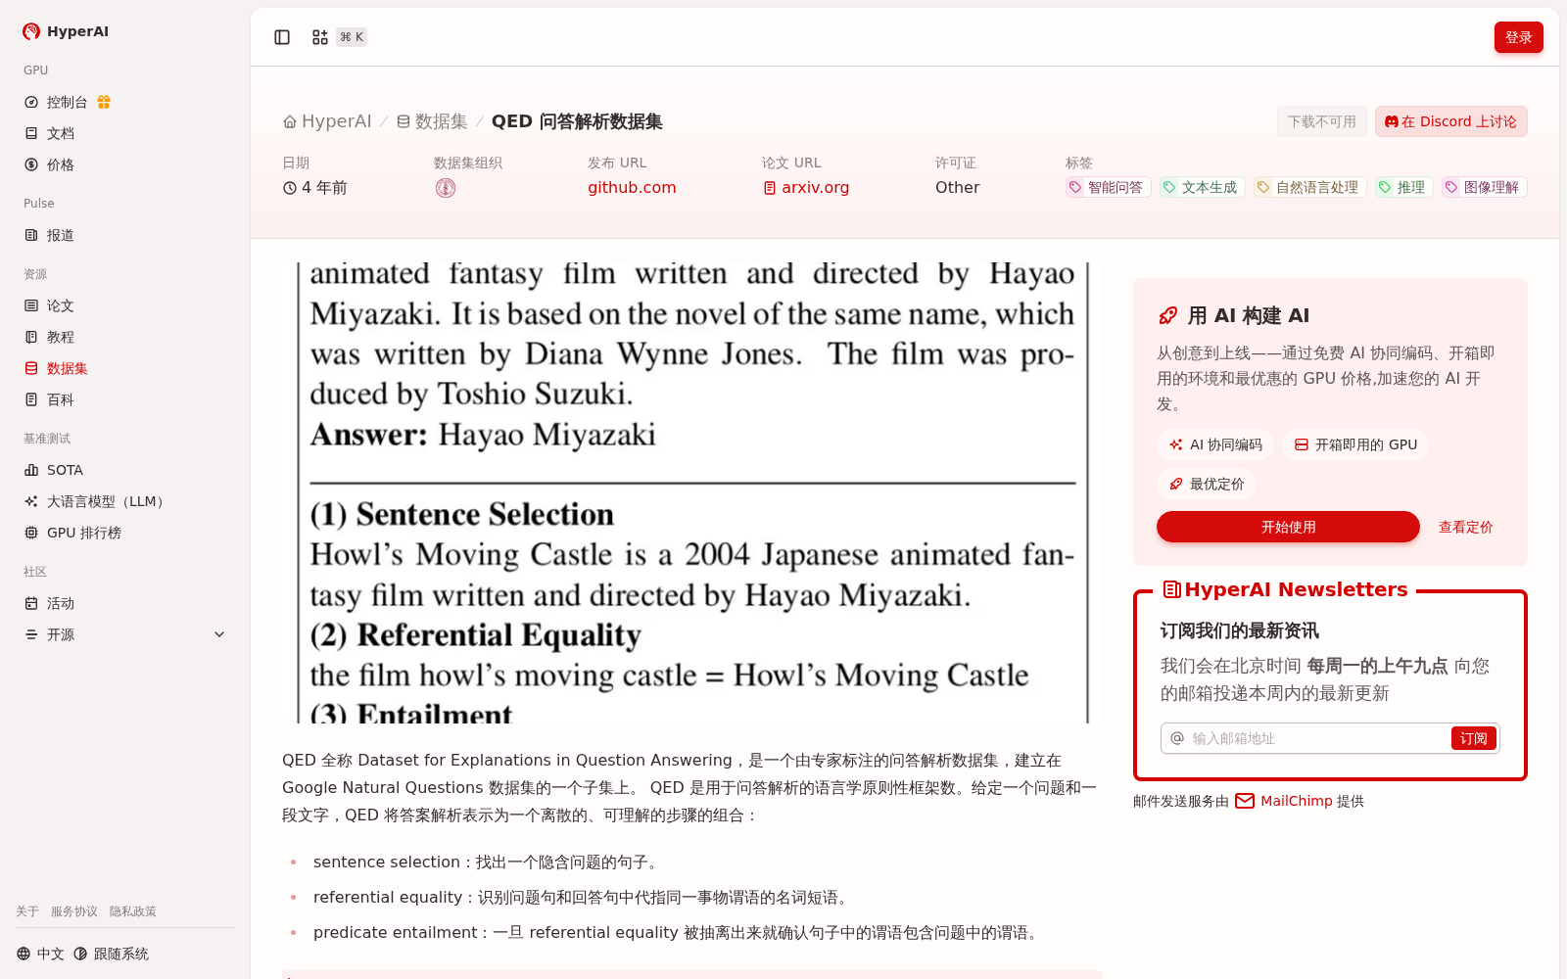This screenshot has width=1567, height=979.
Task: Click 开源 open source menu label
Action: click(x=61, y=634)
